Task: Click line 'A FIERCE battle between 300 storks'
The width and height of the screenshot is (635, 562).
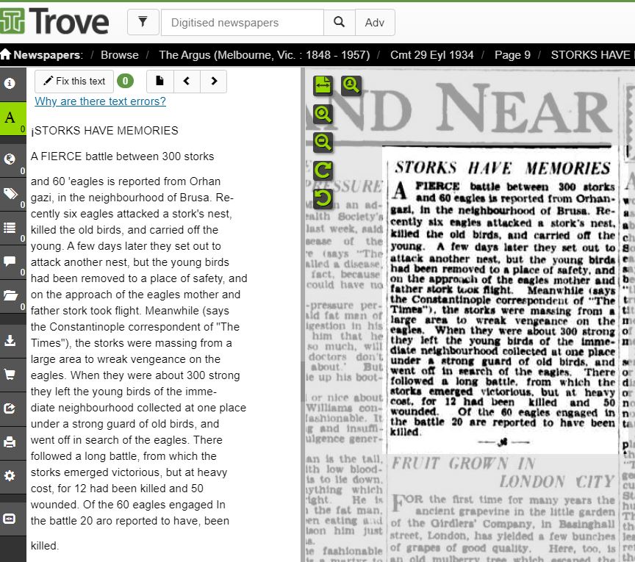Action: point(122,156)
